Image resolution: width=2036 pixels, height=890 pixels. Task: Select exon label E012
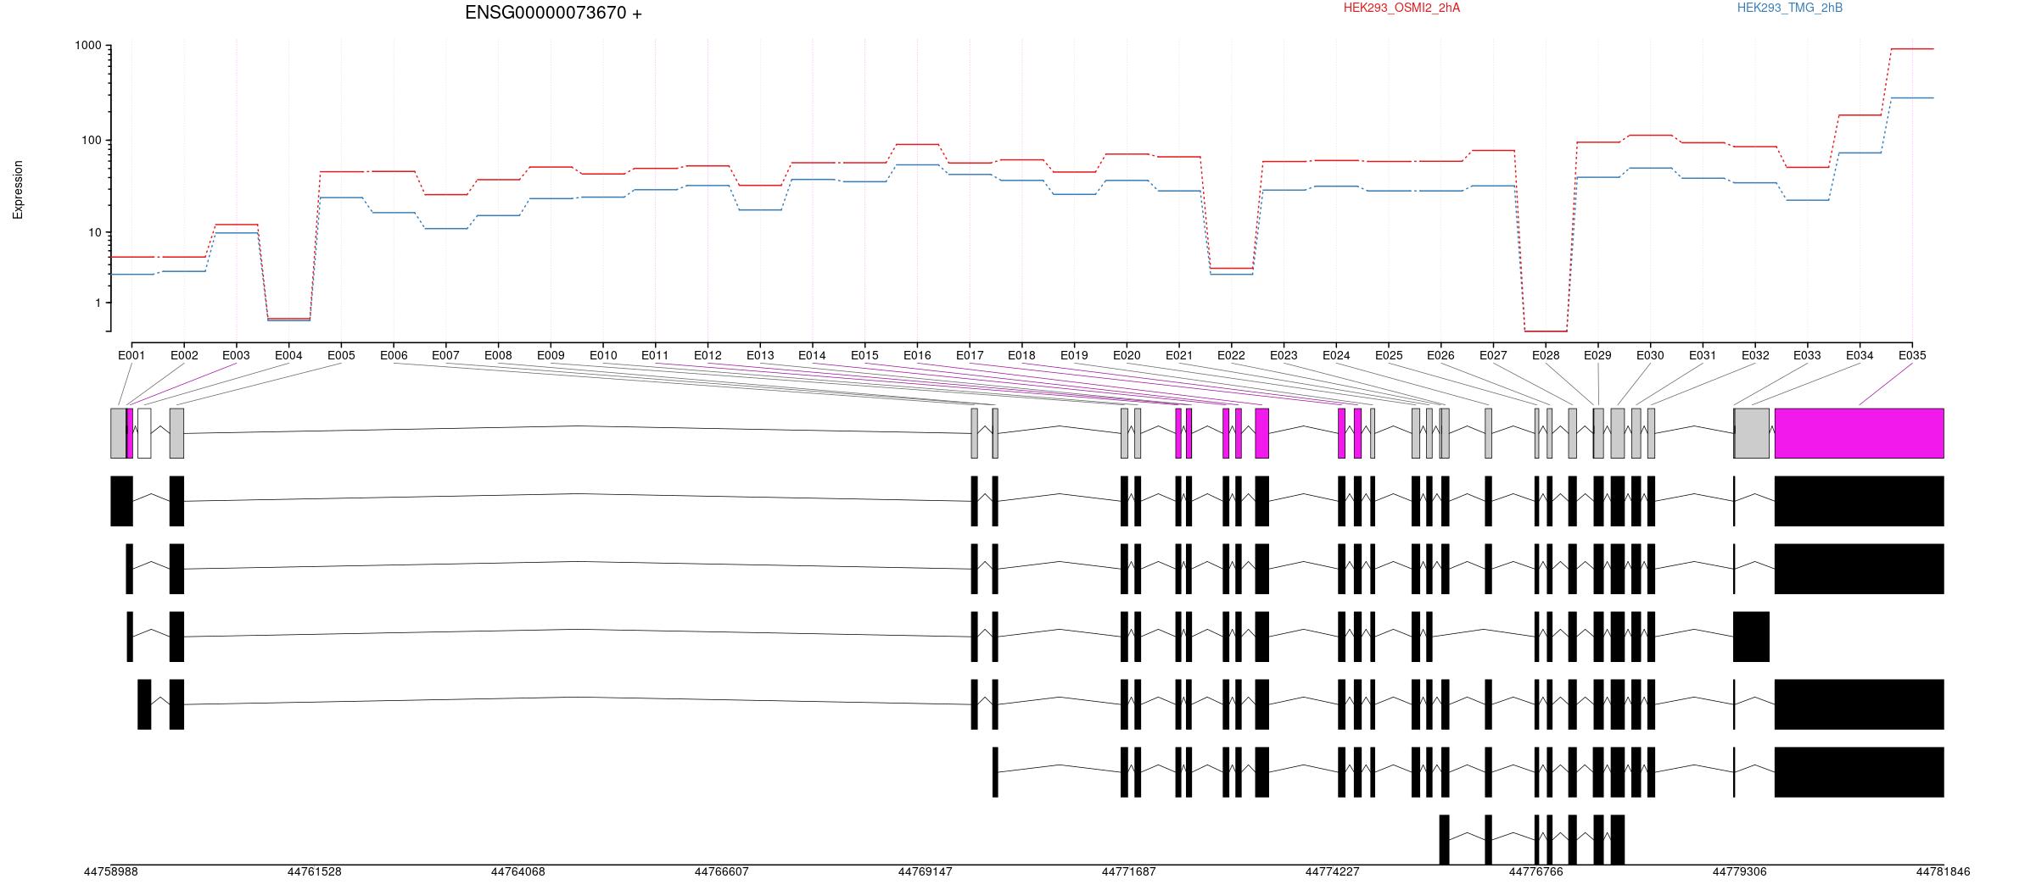pos(708,355)
